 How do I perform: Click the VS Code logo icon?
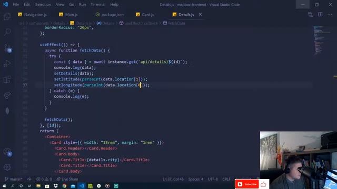click(5, 4)
